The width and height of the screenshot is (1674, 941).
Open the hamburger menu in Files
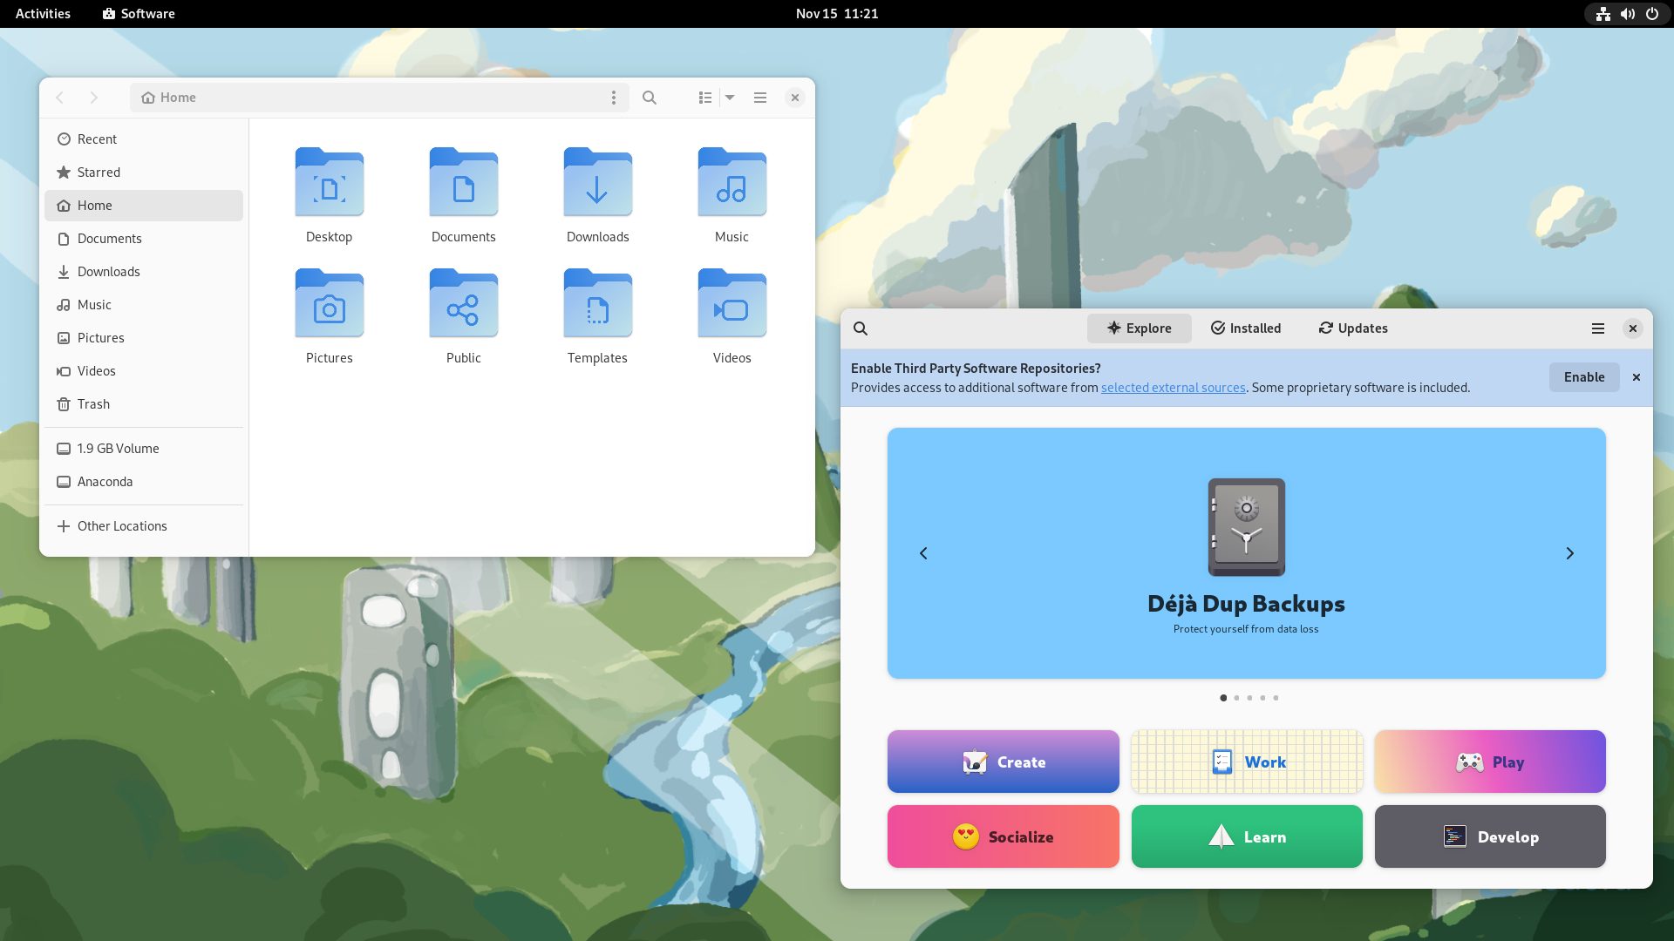click(x=760, y=98)
